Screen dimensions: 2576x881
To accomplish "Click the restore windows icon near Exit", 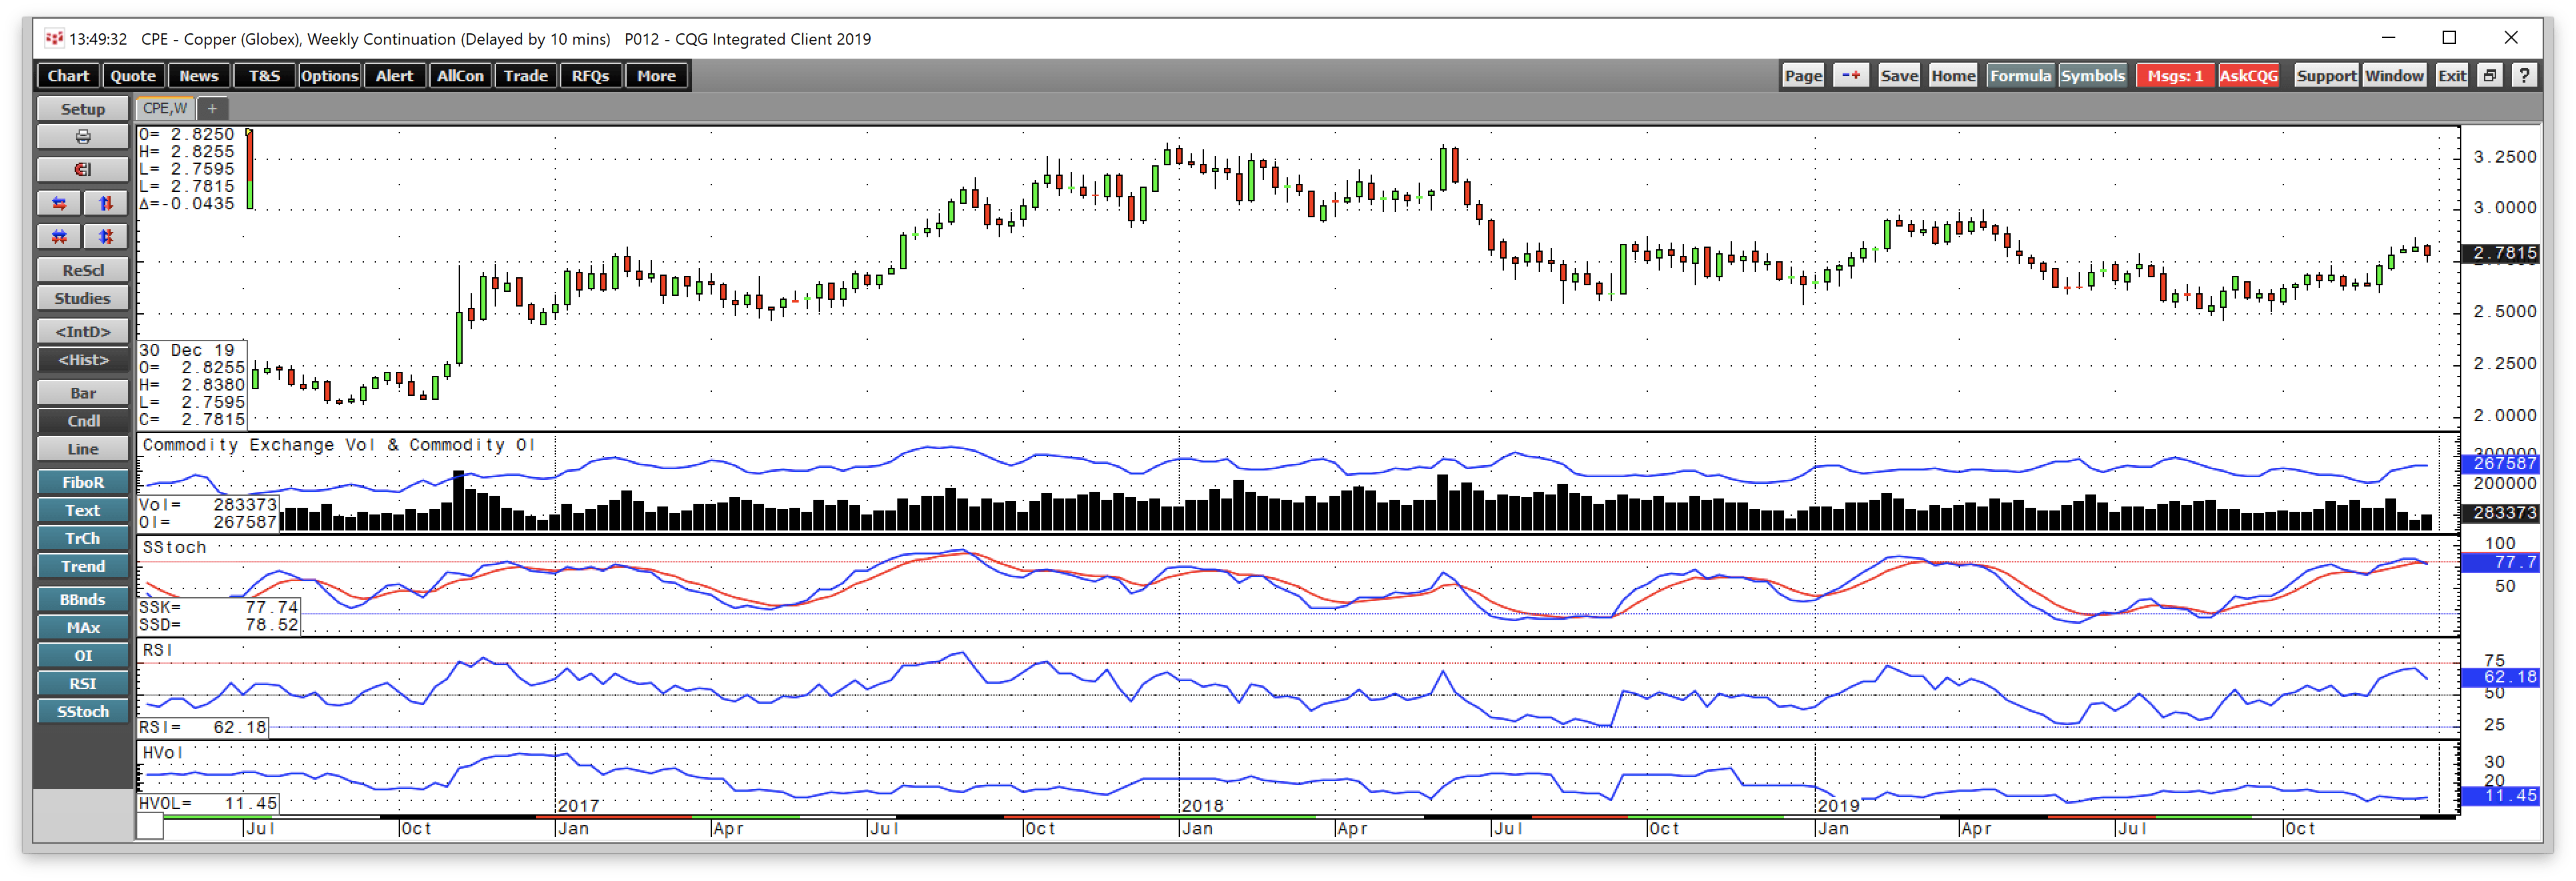I will point(2490,76).
